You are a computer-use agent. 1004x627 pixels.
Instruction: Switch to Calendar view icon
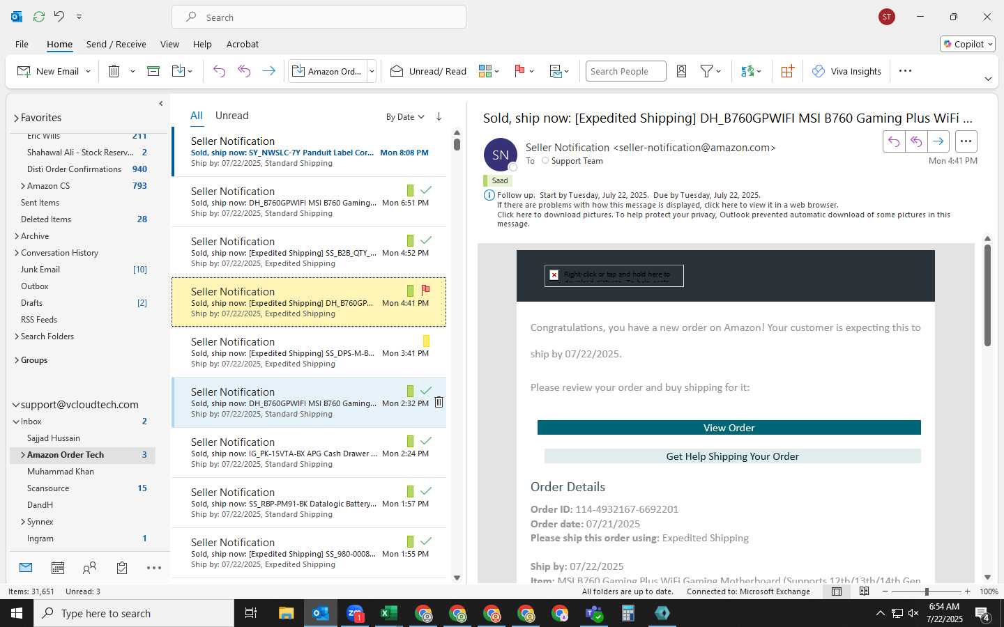(58, 568)
